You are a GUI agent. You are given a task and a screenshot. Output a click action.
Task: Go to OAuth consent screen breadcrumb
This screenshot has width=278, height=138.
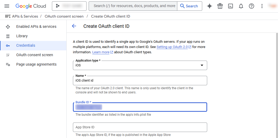pyautogui.click(x=64, y=16)
